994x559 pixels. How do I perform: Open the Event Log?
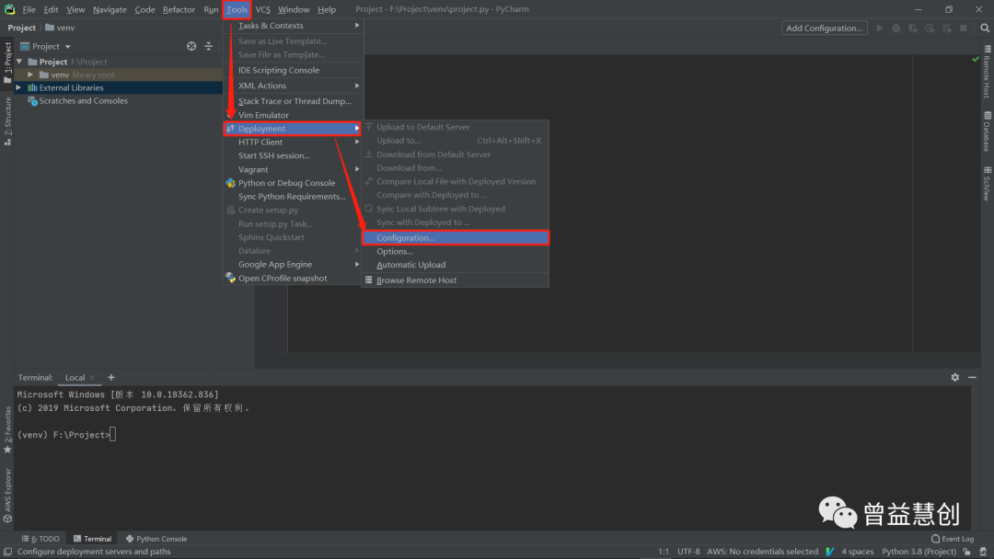(953, 539)
